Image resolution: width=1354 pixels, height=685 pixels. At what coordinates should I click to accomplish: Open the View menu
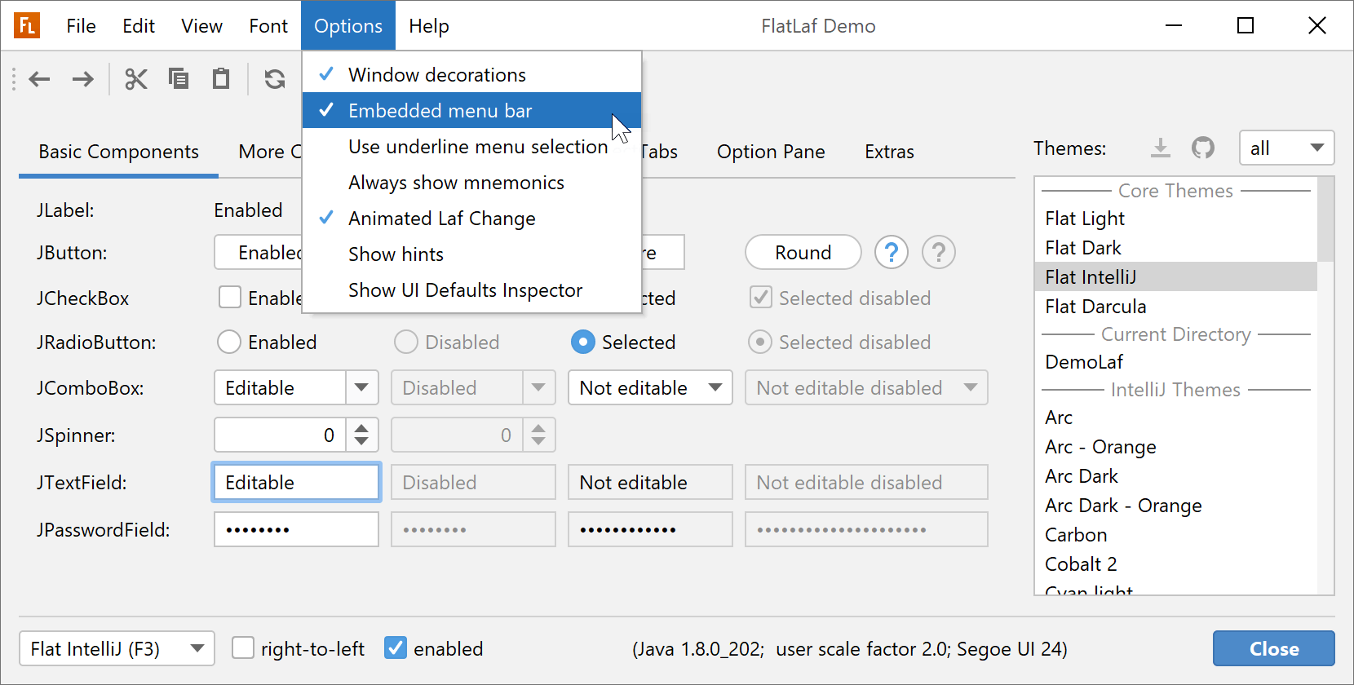coord(201,26)
